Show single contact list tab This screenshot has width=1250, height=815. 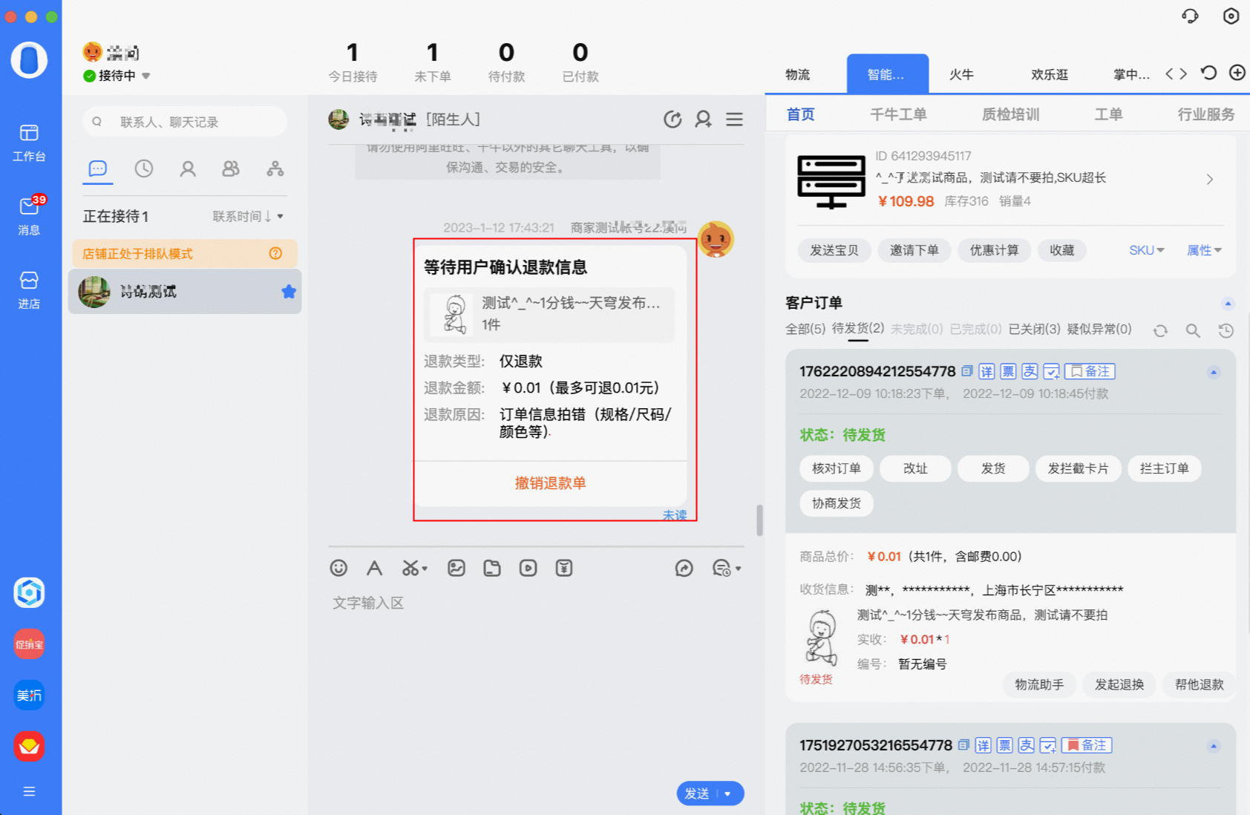pyautogui.click(x=188, y=168)
